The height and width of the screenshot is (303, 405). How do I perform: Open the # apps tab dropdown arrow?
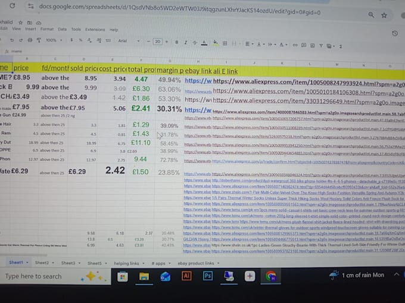click(170, 263)
